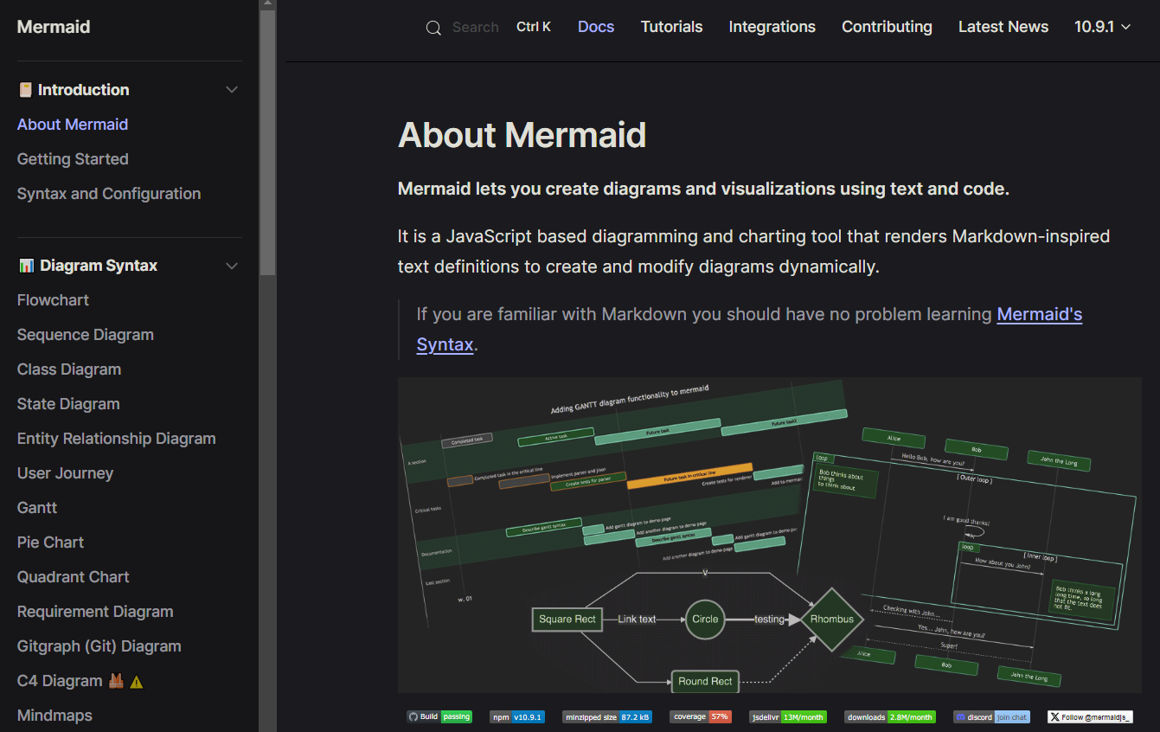Click the jsdelivr 13M/month badge
This screenshot has height=732, width=1160.
point(788,716)
